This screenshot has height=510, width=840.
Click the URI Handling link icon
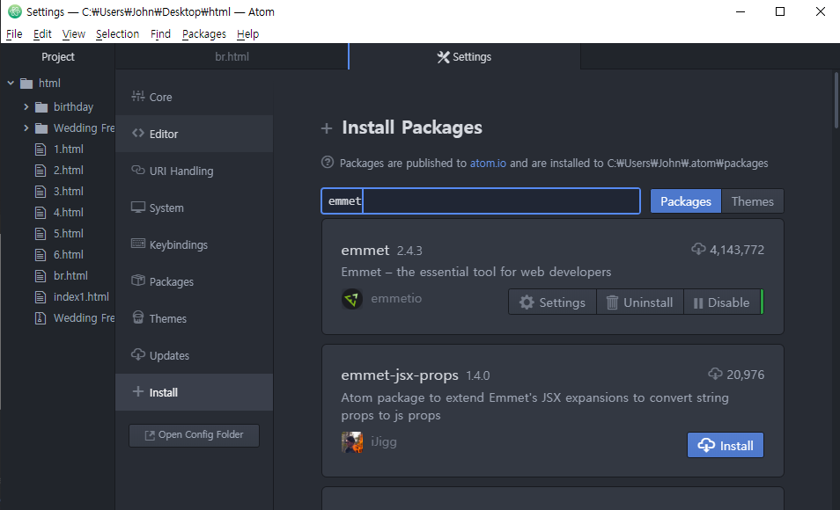point(137,171)
